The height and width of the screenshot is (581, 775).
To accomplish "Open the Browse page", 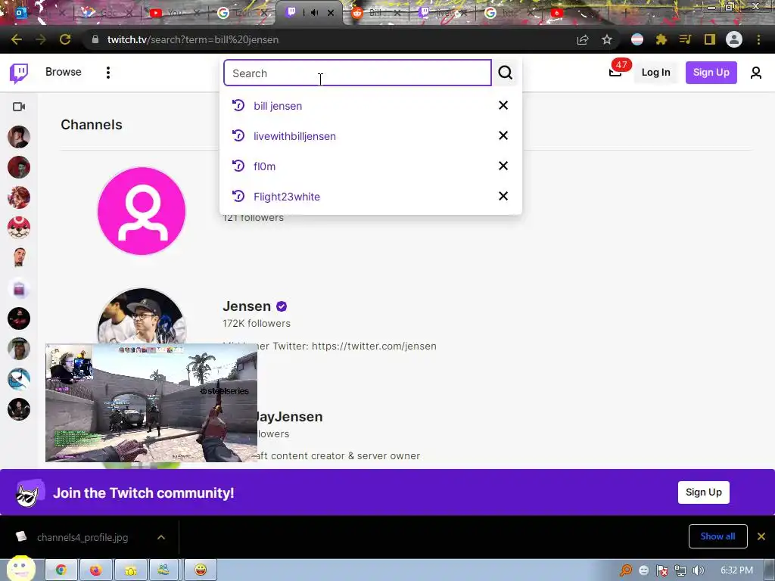I will [64, 72].
